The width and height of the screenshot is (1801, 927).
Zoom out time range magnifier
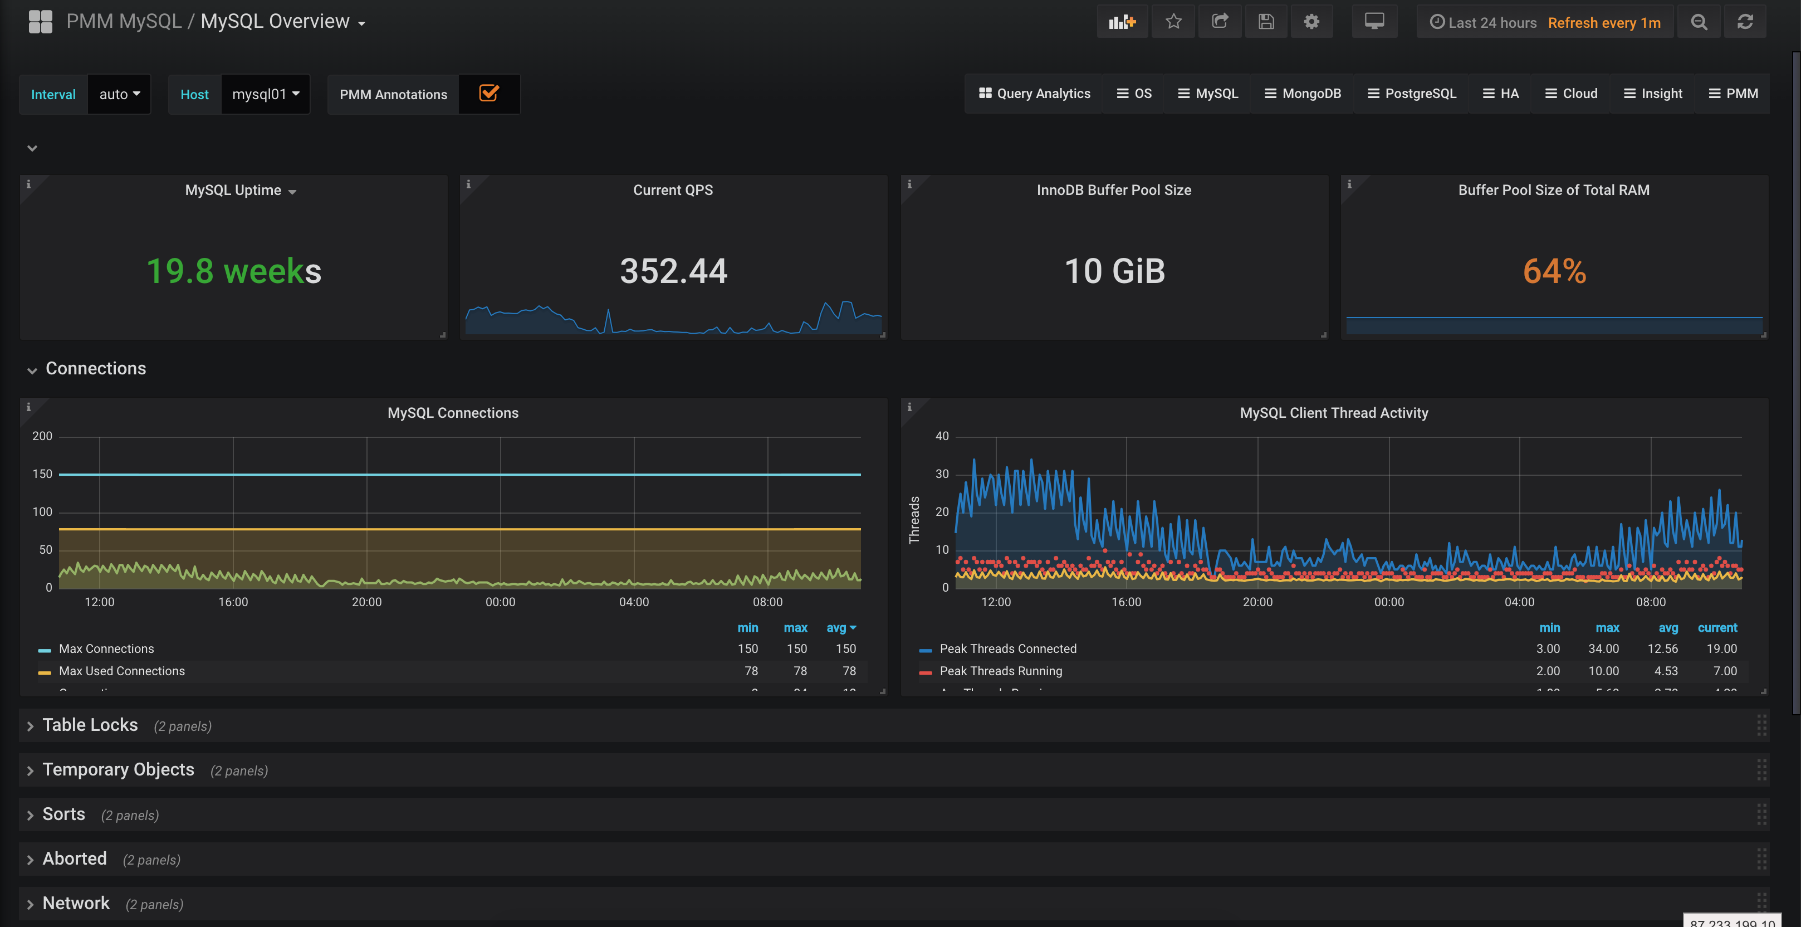point(1699,22)
